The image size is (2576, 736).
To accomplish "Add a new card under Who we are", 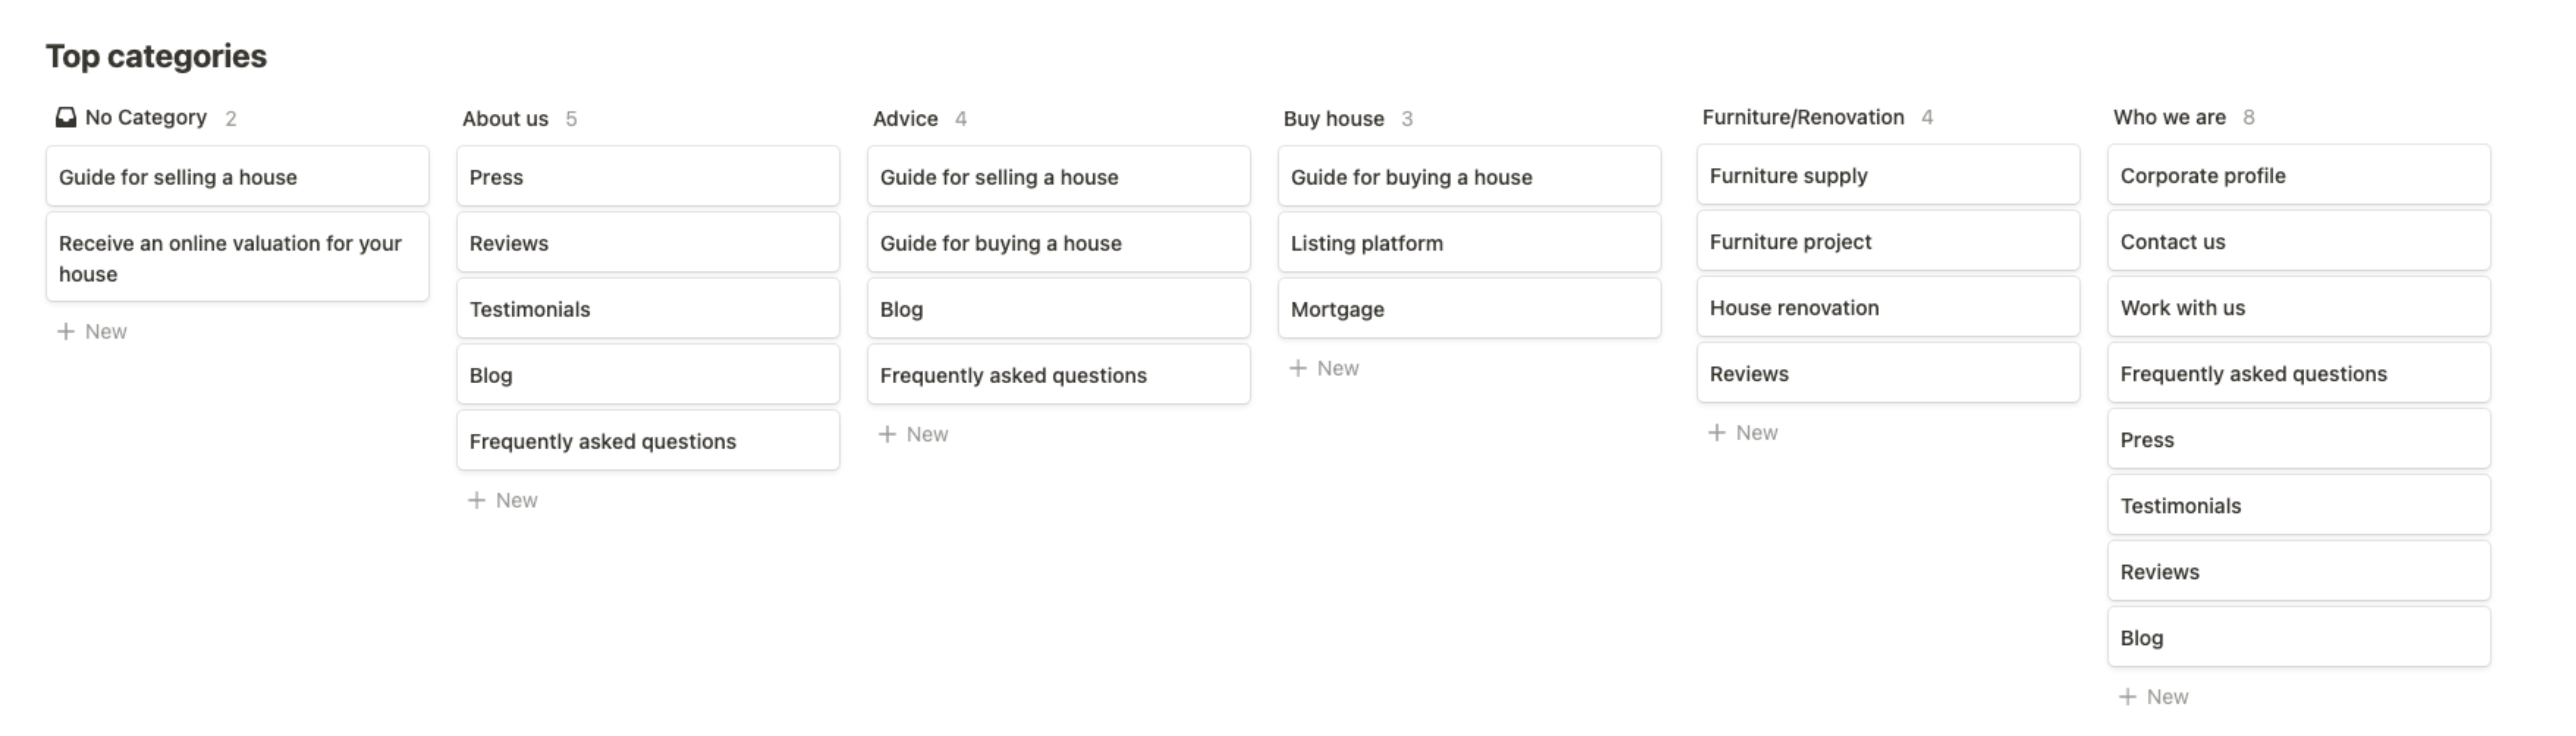I will coord(2154,697).
